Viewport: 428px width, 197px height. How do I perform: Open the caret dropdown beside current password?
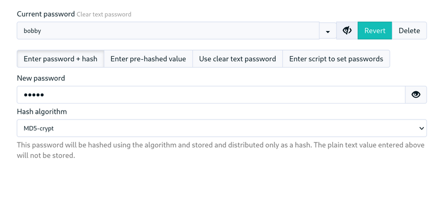[x=328, y=30]
